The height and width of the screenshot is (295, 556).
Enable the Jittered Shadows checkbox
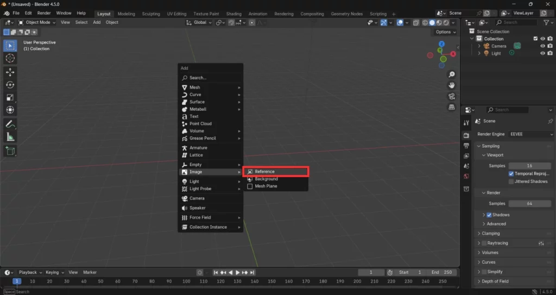[511, 181]
